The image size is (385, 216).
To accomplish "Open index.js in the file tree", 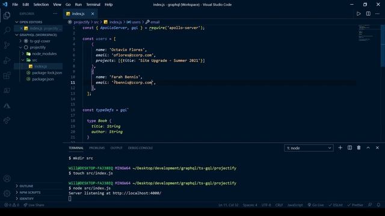I will tap(38, 67).
